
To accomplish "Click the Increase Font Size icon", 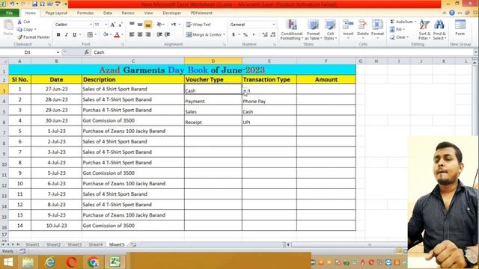I will pos(113,25).
